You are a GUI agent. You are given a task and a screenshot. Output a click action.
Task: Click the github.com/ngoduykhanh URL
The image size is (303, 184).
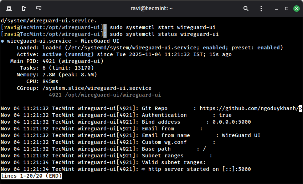coord(248,108)
